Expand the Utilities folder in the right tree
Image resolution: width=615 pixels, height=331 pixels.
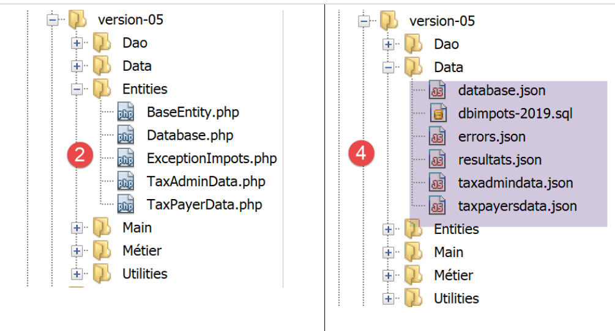pos(388,299)
